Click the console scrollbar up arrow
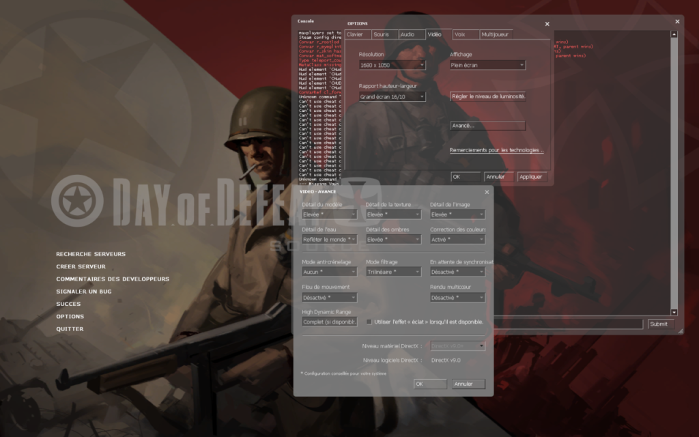The image size is (699, 437). pos(674,34)
